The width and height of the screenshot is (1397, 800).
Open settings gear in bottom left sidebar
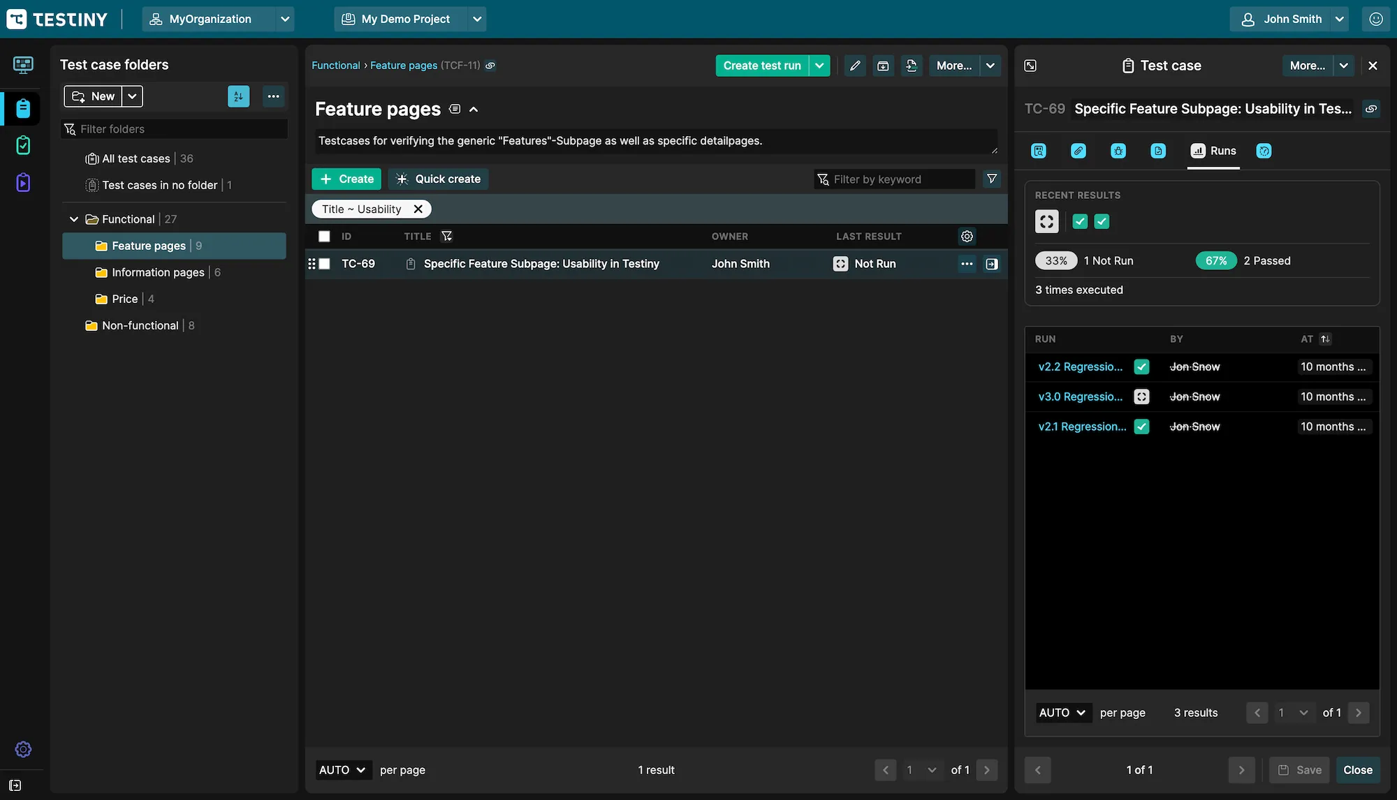pyautogui.click(x=23, y=749)
